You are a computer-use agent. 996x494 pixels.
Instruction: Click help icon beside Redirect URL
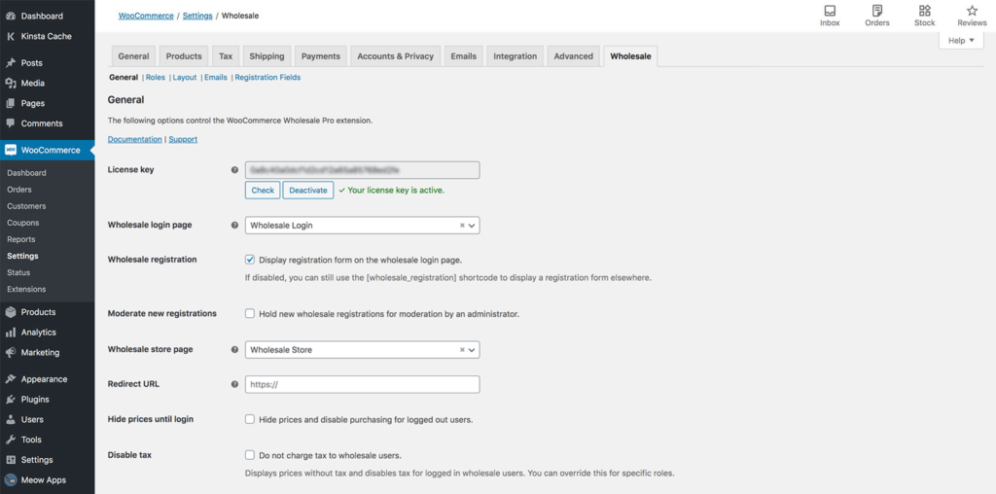pyautogui.click(x=234, y=384)
